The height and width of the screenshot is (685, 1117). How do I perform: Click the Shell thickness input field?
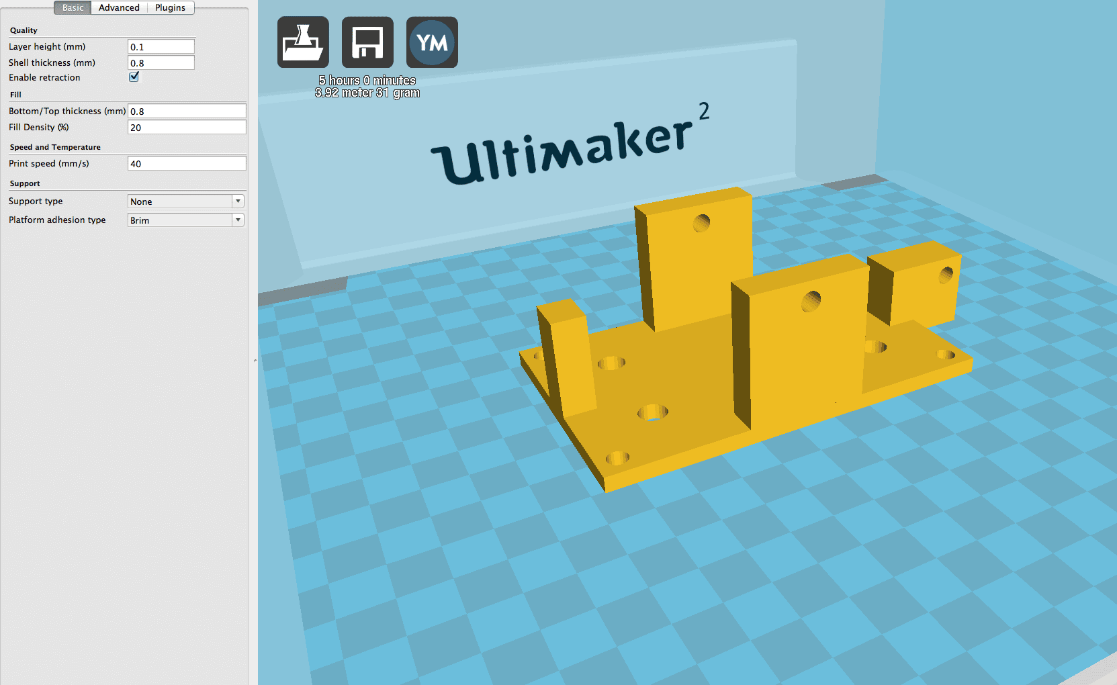point(161,62)
